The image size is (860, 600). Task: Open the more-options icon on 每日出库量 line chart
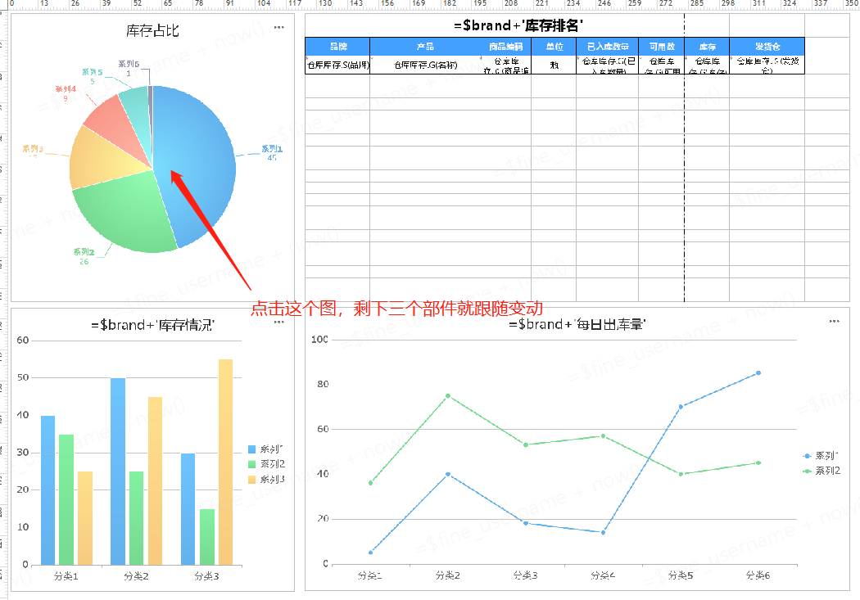pyautogui.click(x=835, y=322)
